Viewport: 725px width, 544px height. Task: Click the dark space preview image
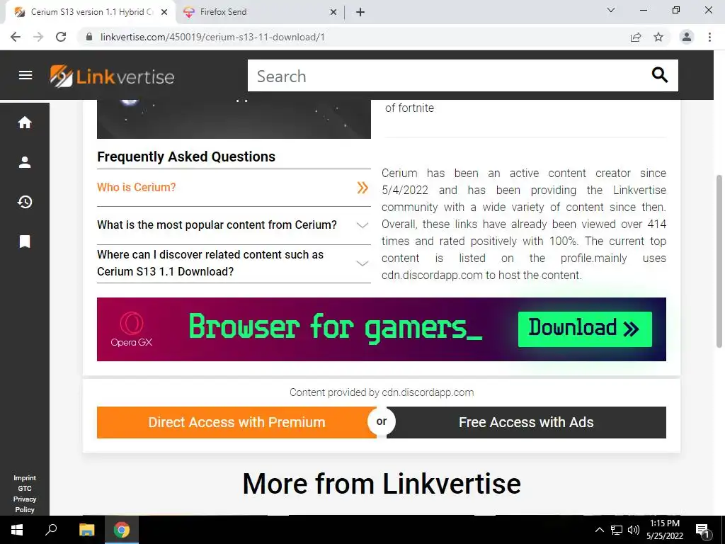(234, 119)
